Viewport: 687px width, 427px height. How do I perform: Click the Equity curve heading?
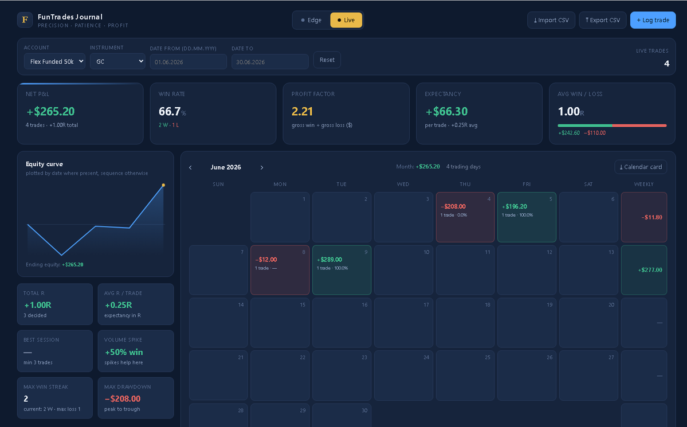click(44, 164)
